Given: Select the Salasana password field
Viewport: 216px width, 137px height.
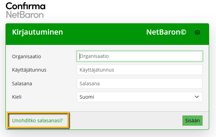Looking at the screenshot, I should 140,83.
